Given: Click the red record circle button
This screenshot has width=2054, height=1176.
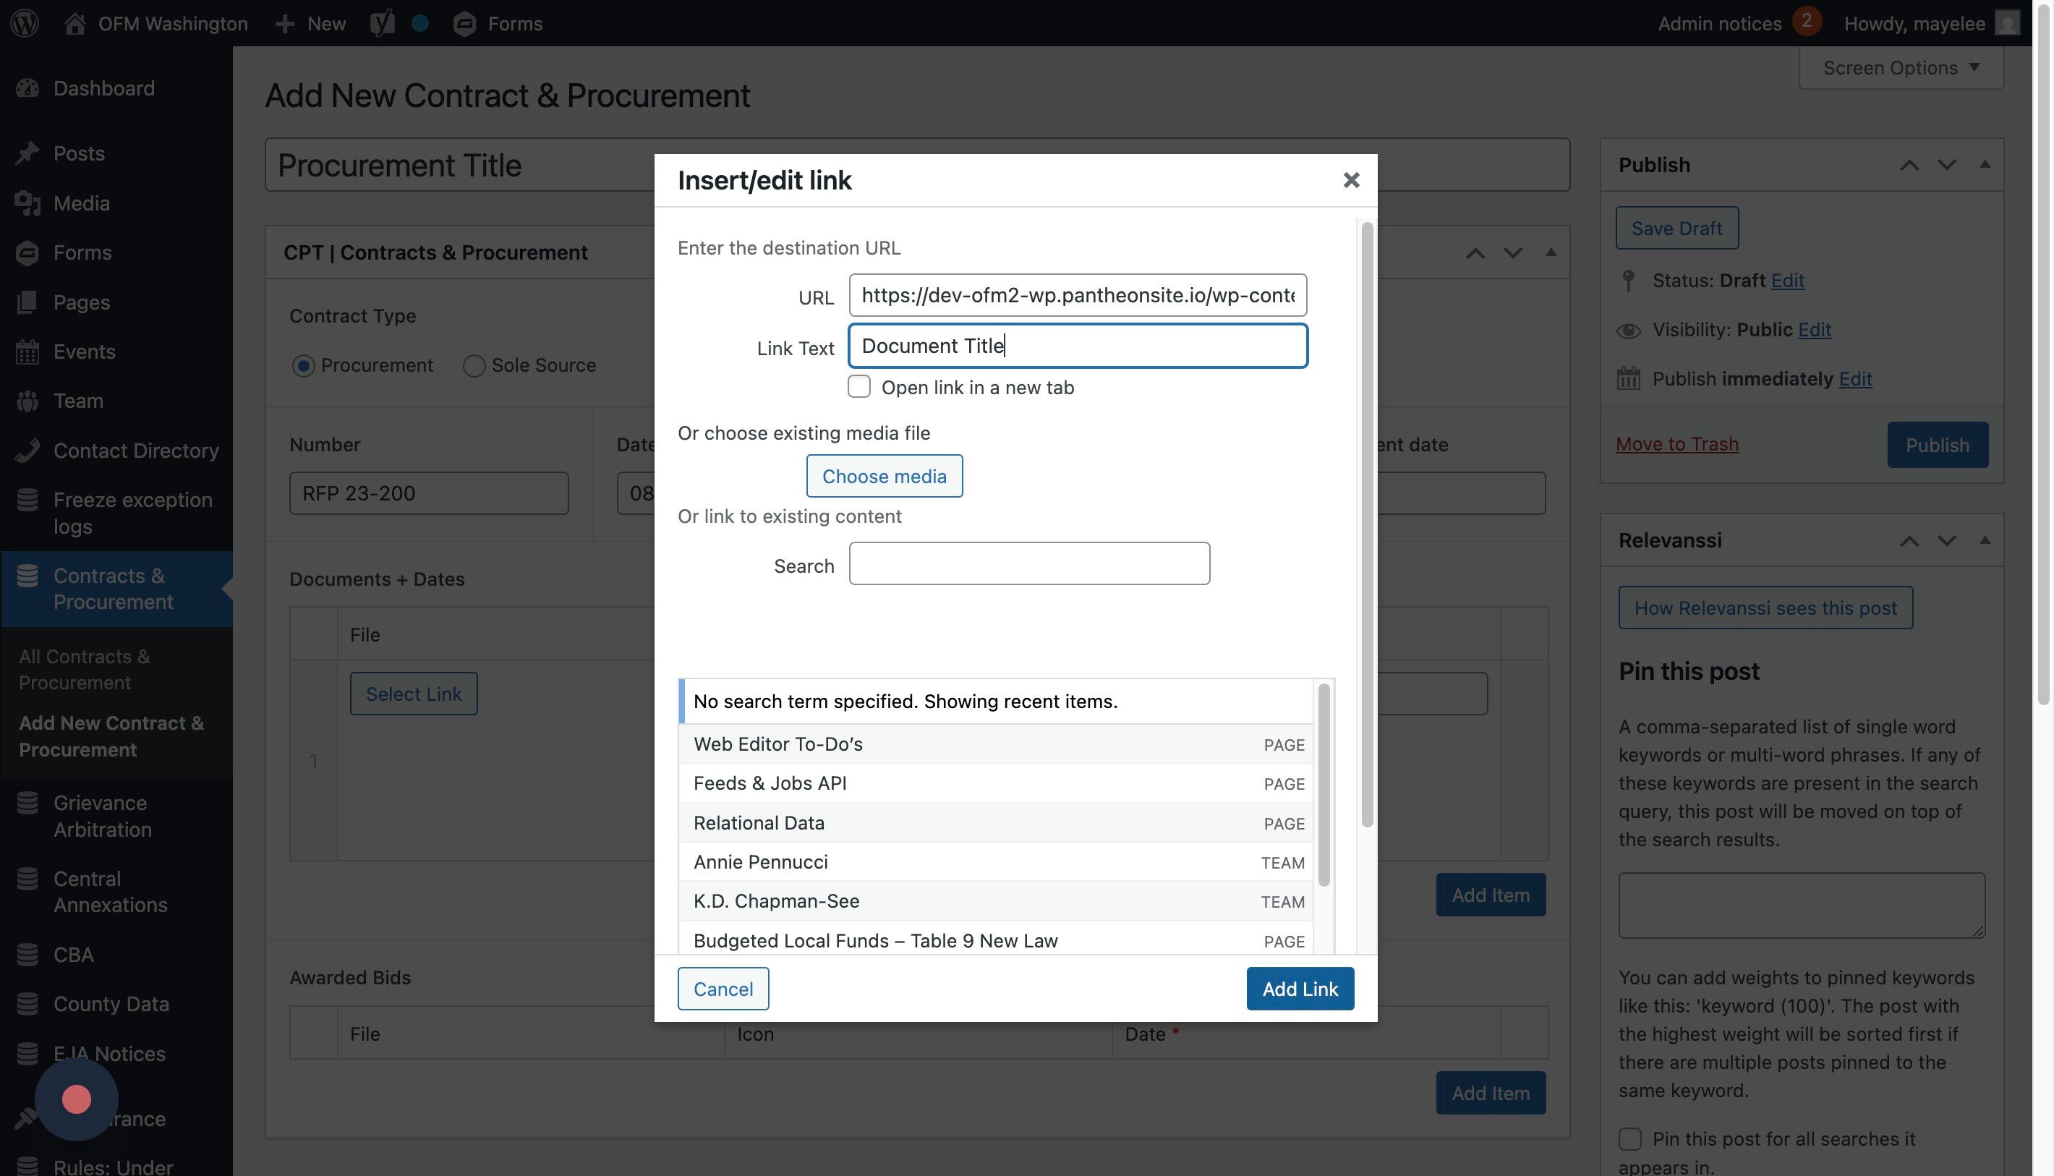Looking at the screenshot, I should [77, 1099].
